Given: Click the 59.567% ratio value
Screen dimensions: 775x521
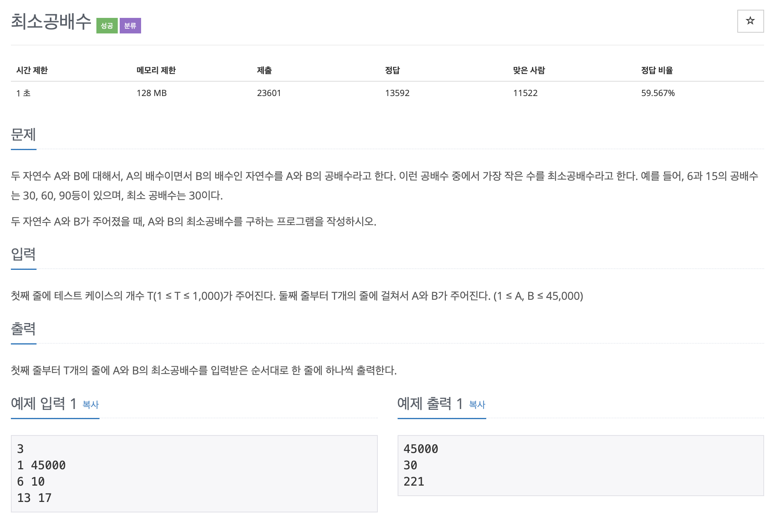Looking at the screenshot, I should tap(658, 93).
